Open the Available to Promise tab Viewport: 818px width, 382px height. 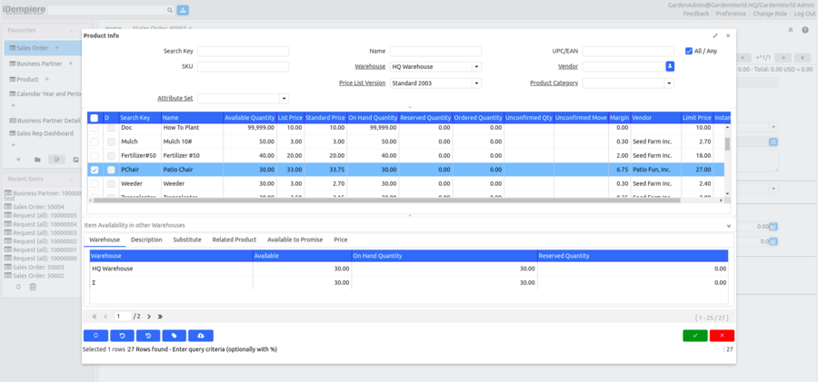click(294, 240)
